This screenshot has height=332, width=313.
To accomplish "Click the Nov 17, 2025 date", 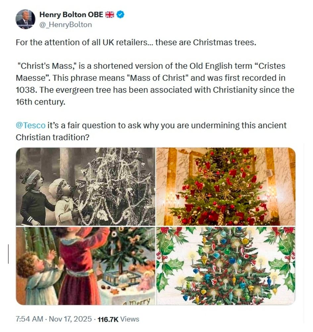I will click(70, 319).
